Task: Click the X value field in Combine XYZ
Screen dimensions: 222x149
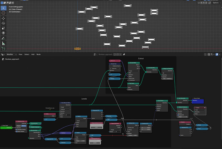Action: point(146,128)
